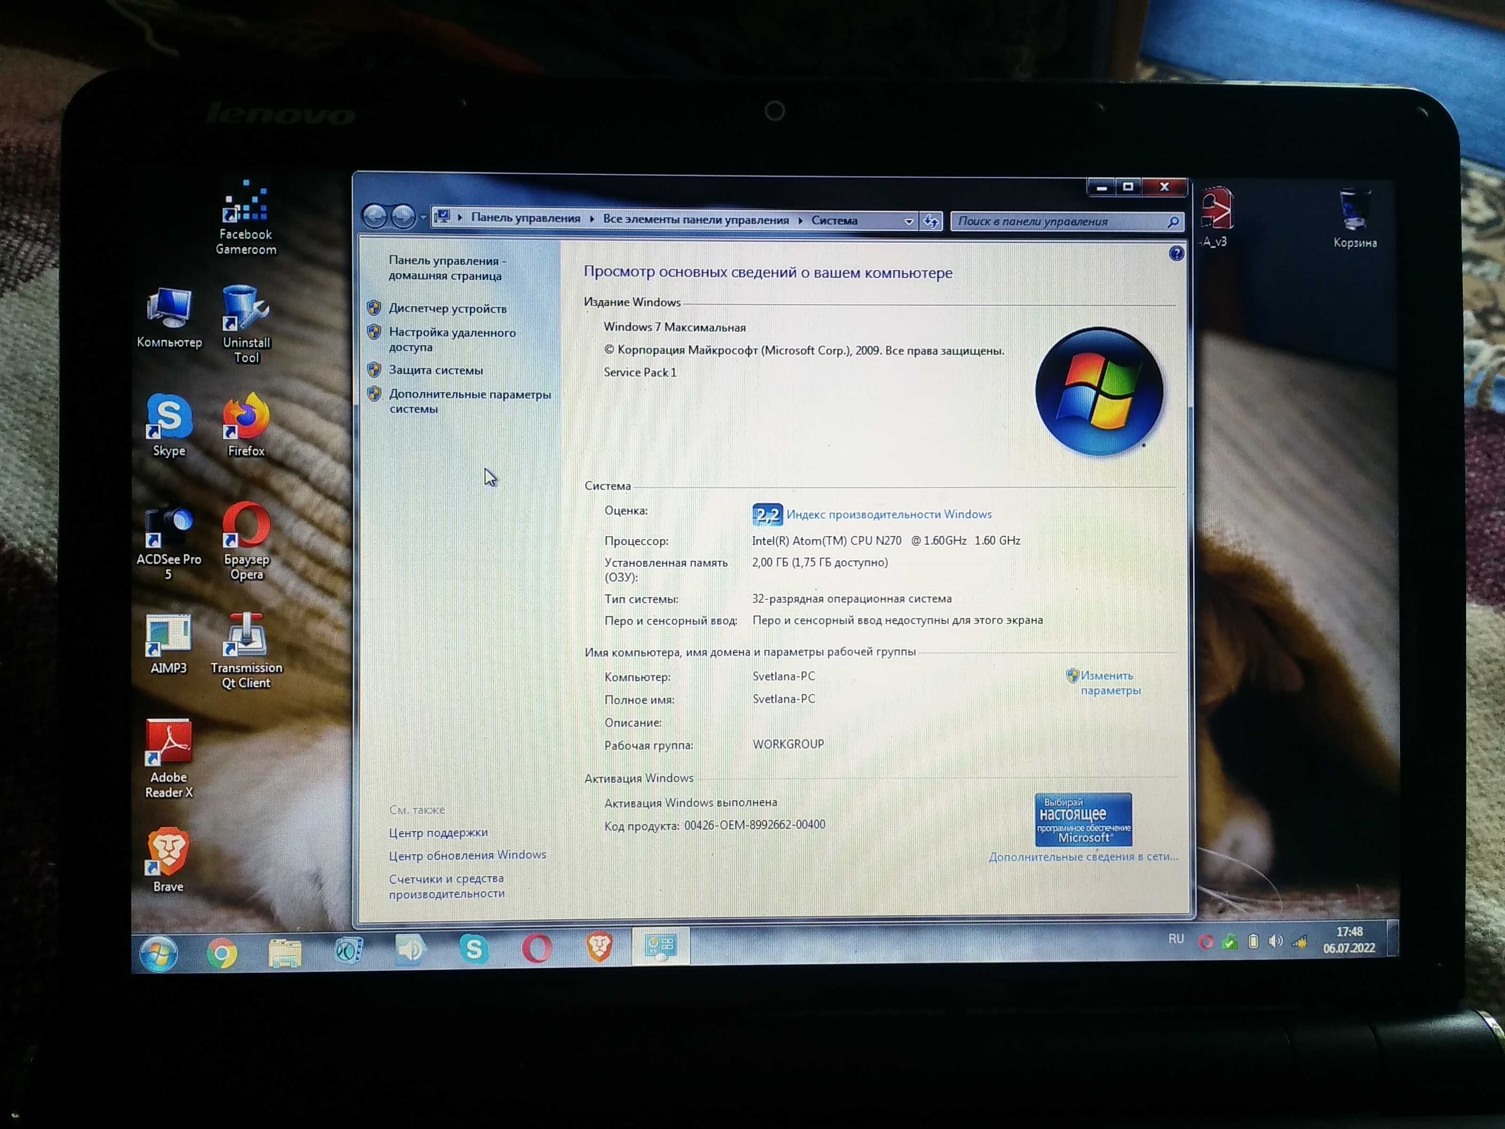Open Chrome from the taskbar
1505x1129 pixels.
pos(222,953)
